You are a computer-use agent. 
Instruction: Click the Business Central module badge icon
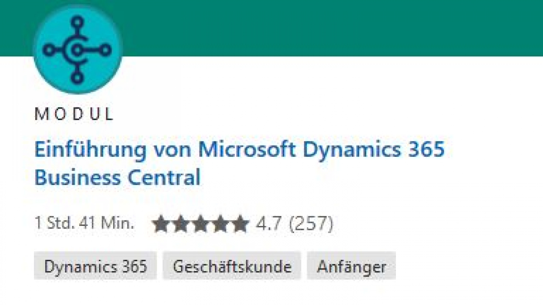coord(78,49)
